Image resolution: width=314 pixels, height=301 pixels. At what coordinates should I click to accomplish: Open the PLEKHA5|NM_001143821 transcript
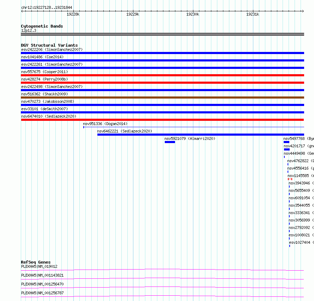[42, 275]
